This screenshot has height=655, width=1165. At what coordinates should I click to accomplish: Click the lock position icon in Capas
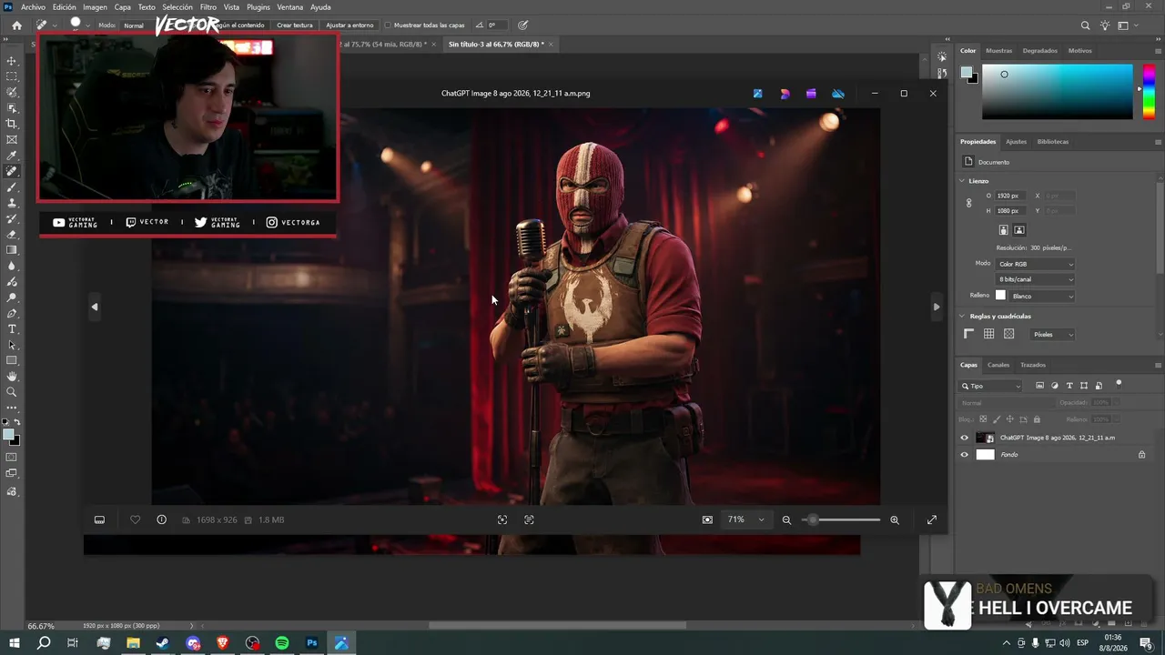[x=1009, y=419]
